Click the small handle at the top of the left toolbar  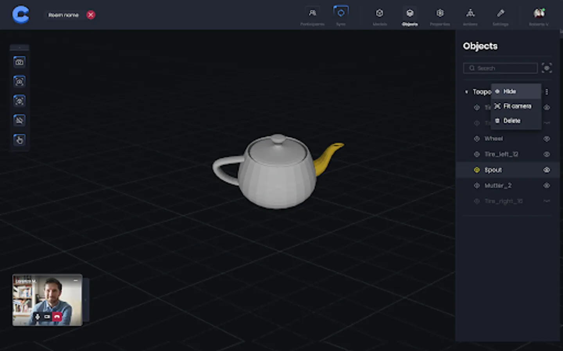pos(20,48)
